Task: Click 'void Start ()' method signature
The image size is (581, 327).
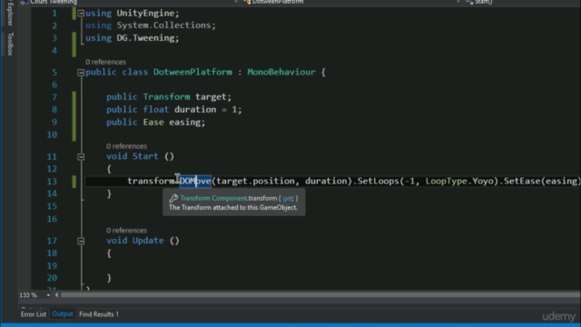Action: click(x=141, y=156)
